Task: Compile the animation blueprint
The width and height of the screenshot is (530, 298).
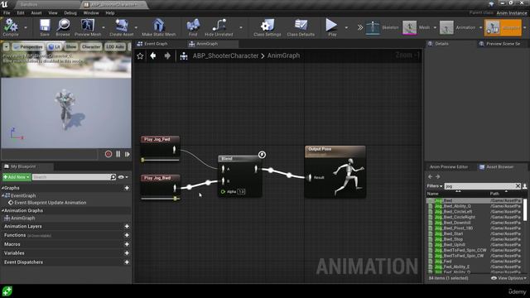Action: tap(11, 27)
